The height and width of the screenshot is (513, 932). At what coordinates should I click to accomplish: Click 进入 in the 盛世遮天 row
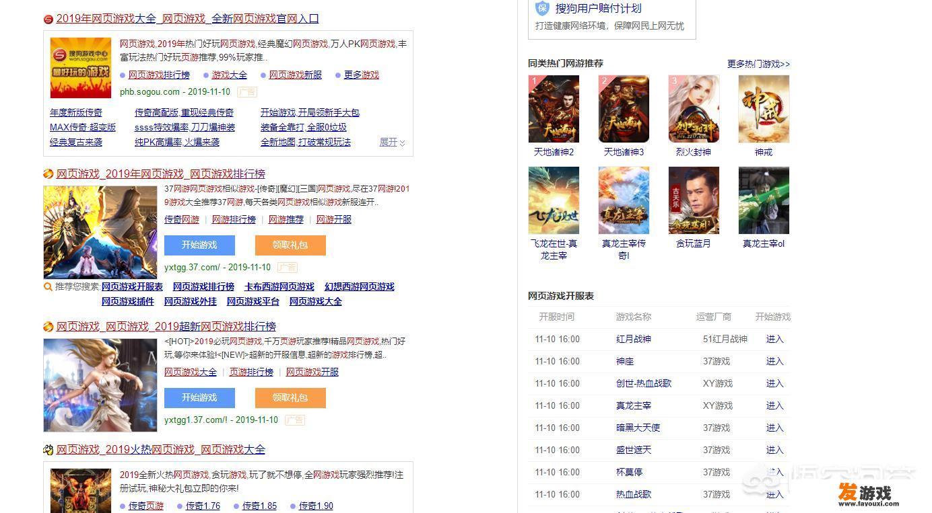tap(775, 450)
